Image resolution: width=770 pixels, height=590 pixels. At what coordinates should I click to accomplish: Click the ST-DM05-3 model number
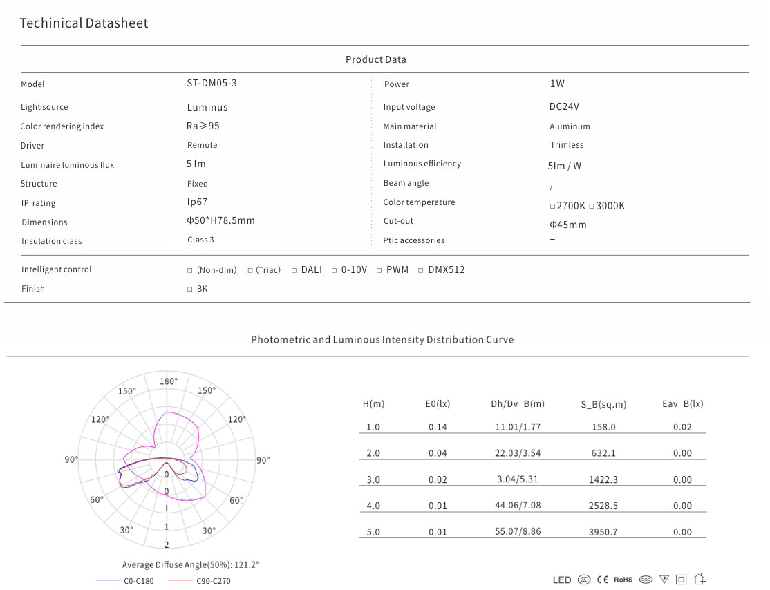(x=212, y=83)
